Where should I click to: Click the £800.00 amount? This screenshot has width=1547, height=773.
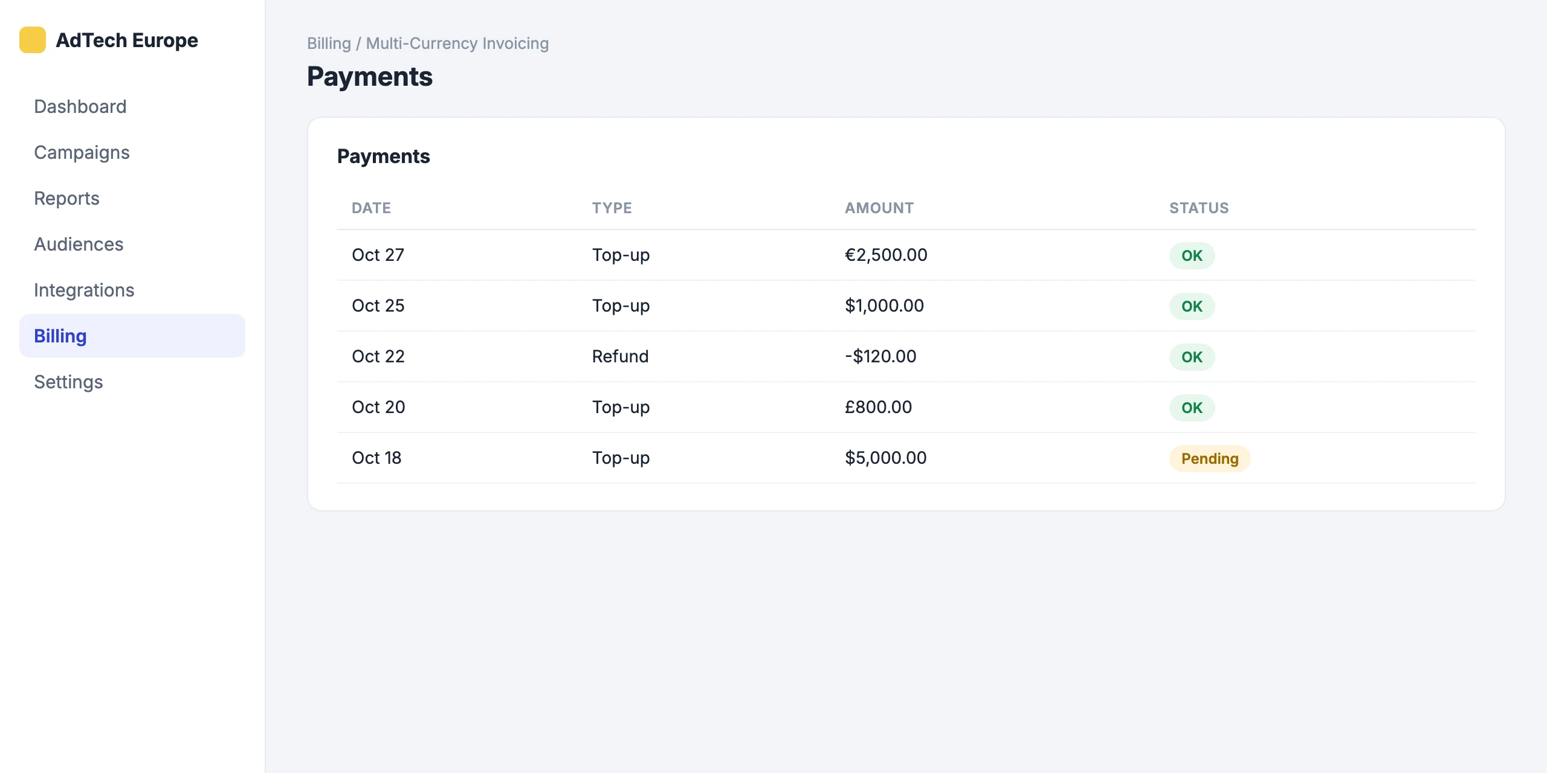(x=878, y=407)
